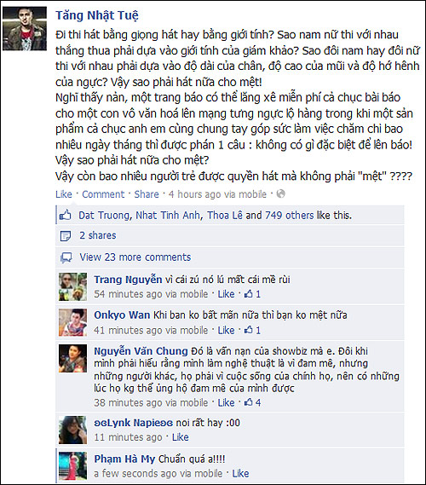This screenshot has width=426, height=485.
Task: Click the Tăng Nhật Tuệ author name
Action: click(97, 15)
